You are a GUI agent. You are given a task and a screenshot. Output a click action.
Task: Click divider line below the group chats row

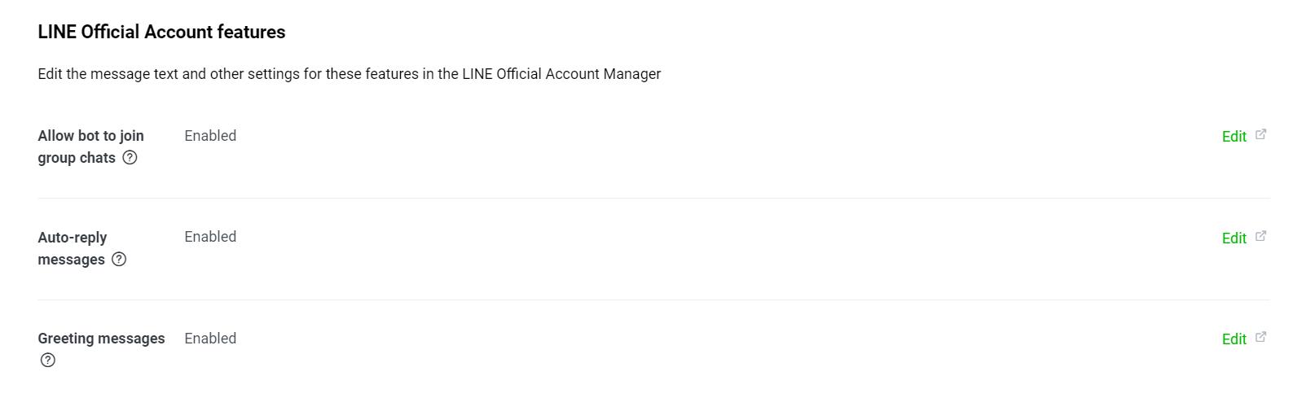(653, 198)
